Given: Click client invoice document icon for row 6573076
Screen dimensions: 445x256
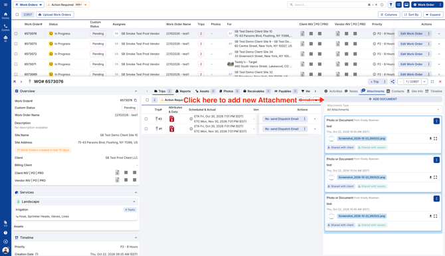Looking at the screenshot, I should coord(302,33).
